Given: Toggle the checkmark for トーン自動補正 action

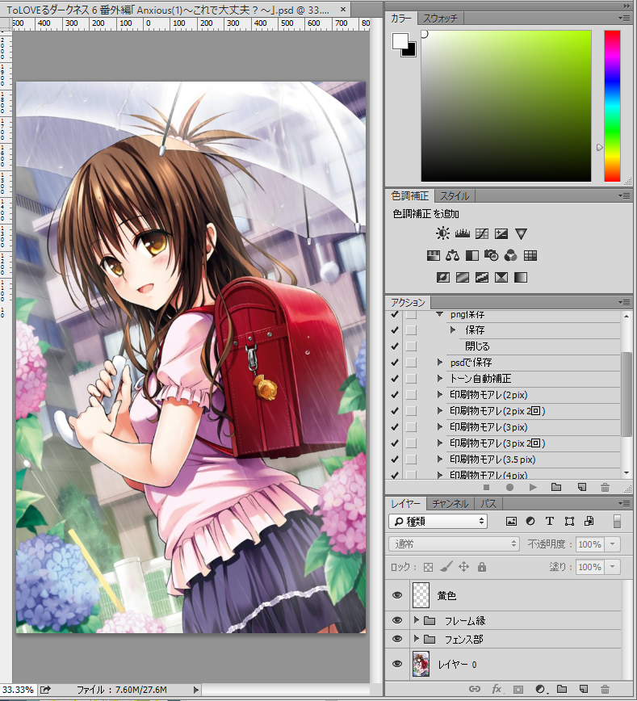Looking at the screenshot, I should [x=395, y=379].
